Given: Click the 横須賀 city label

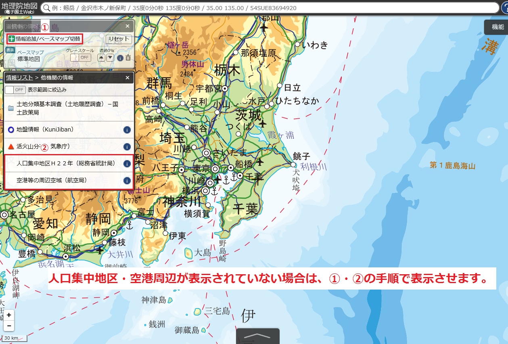Looking at the screenshot, I should pyautogui.click(x=197, y=213).
